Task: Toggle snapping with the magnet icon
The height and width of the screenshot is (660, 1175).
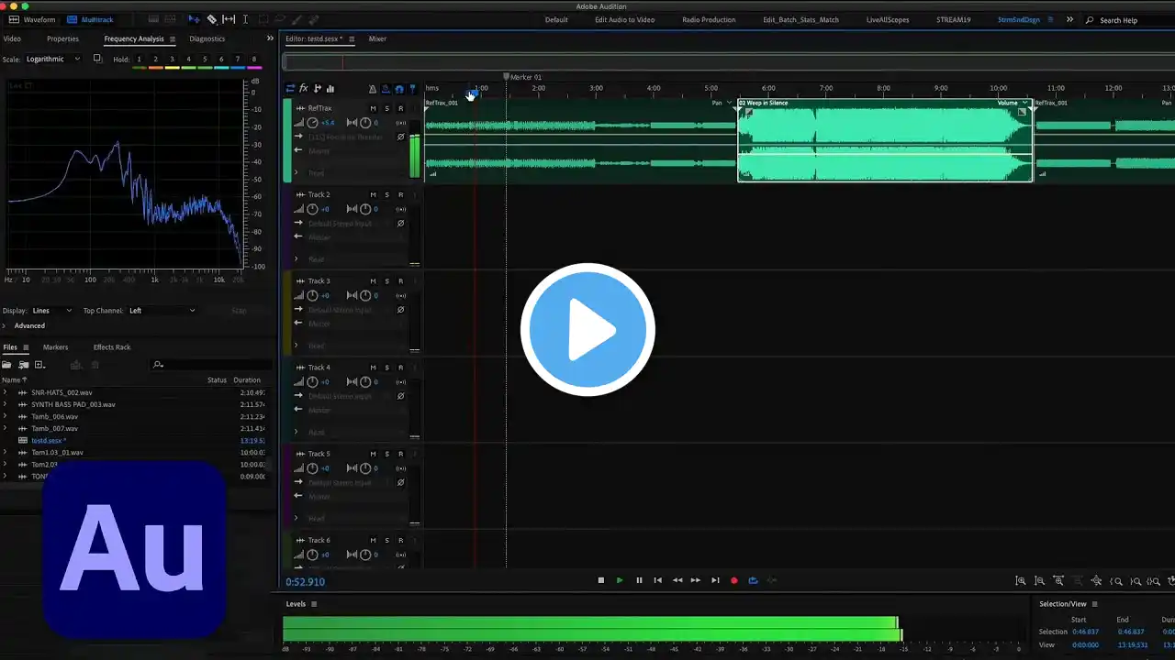Action: (399, 89)
